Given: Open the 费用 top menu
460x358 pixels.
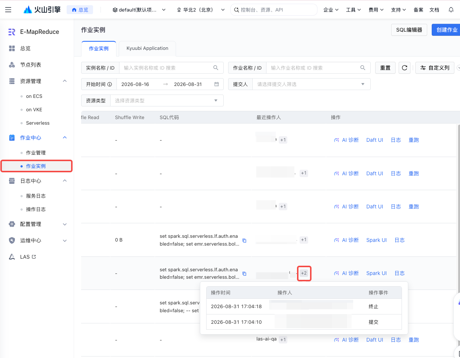Looking at the screenshot, I should (376, 10).
